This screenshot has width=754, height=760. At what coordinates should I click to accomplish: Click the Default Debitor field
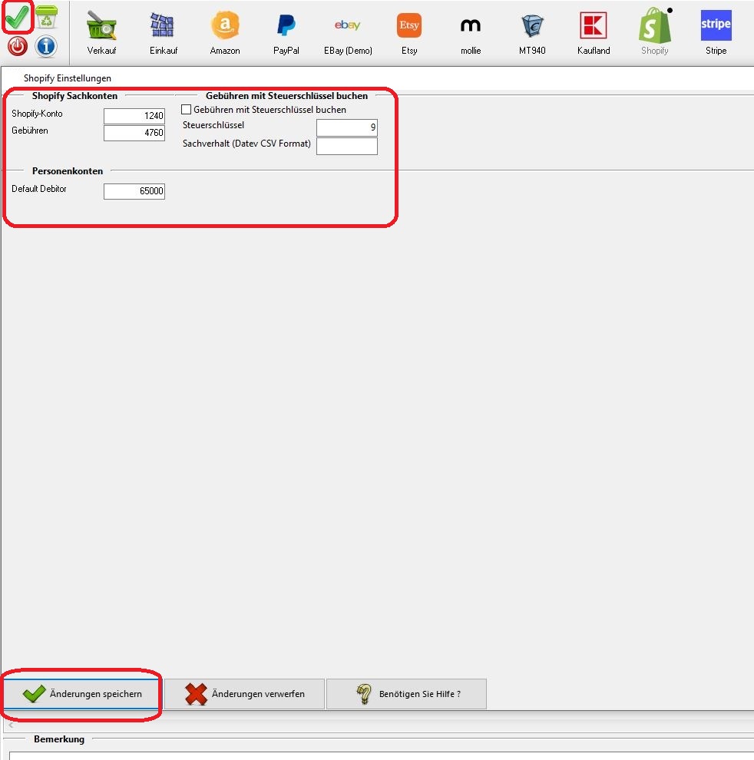pyautogui.click(x=134, y=191)
